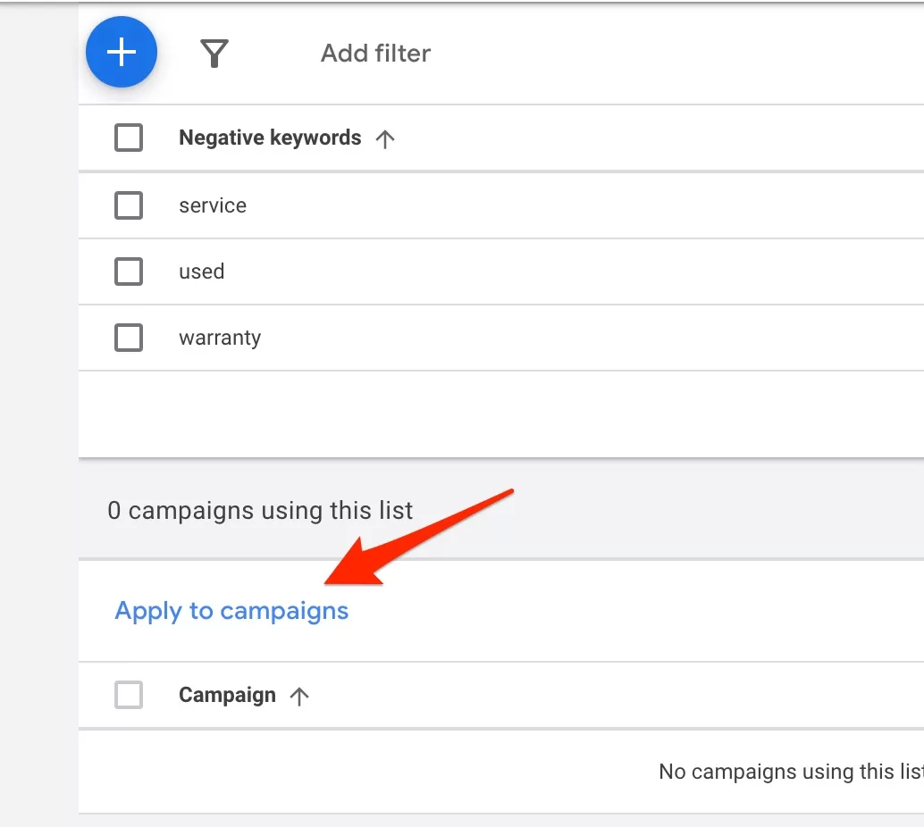Click the sort arrow beside Negative keywords
Viewport: 924px width, 827px height.
tap(385, 139)
